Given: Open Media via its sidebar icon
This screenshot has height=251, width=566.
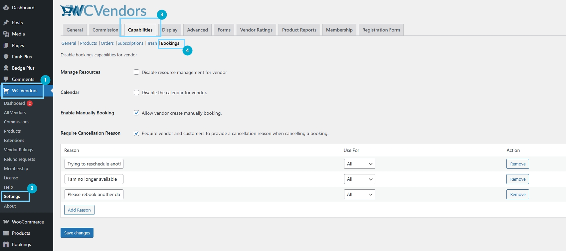Looking at the screenshot, I should coord(6,34).
